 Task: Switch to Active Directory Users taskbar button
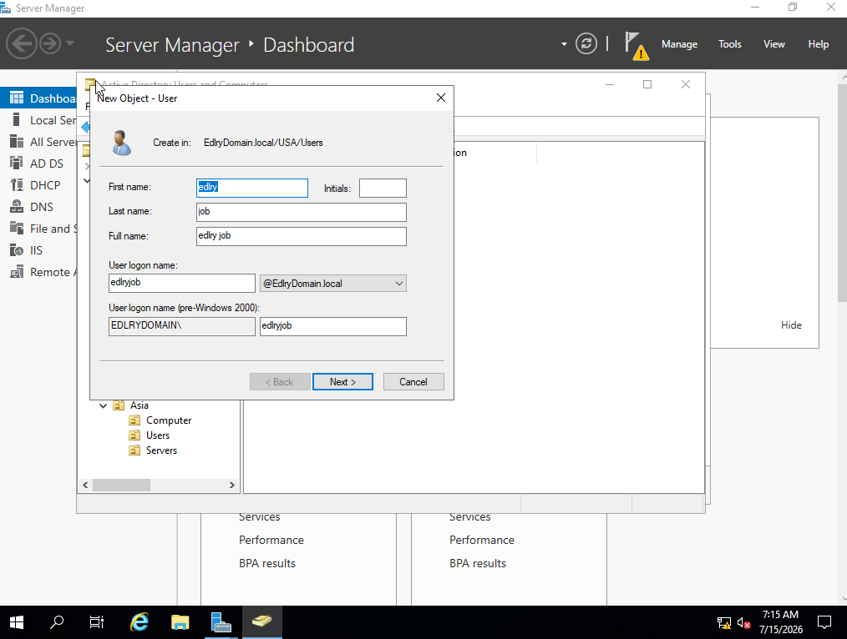click(262, 622)
